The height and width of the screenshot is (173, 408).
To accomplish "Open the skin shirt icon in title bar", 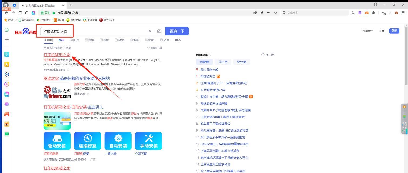I will pyautogui.click(x=375, y=5).
